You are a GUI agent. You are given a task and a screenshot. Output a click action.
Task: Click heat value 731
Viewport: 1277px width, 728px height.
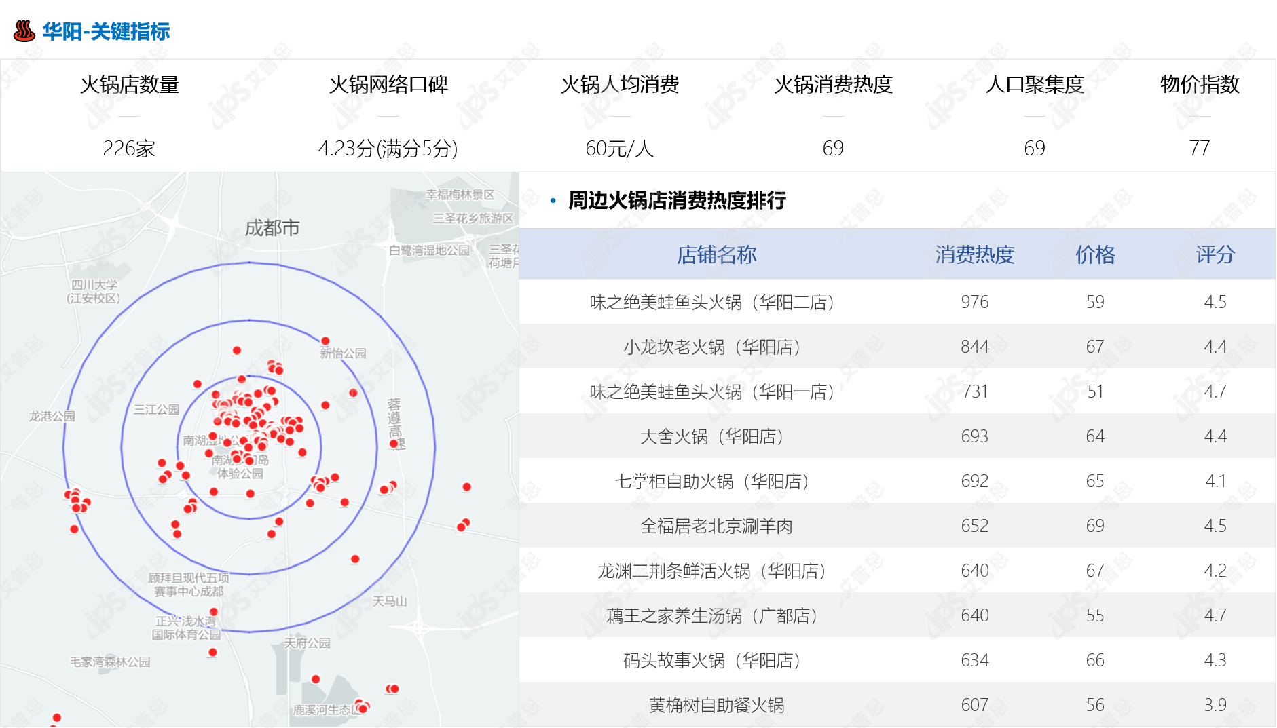(974, 391)
